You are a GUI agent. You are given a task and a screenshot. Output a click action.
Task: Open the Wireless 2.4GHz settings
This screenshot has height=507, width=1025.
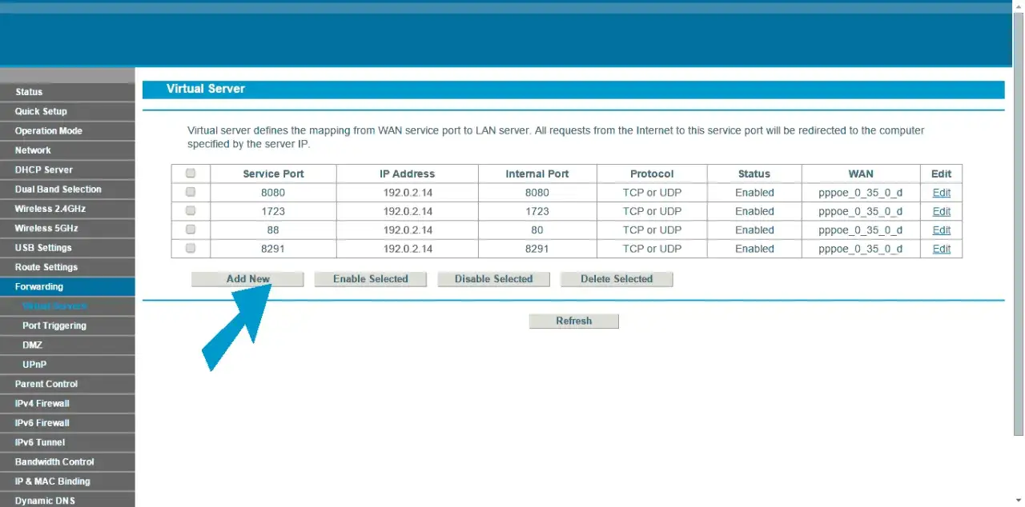click(x=50, y=209)
